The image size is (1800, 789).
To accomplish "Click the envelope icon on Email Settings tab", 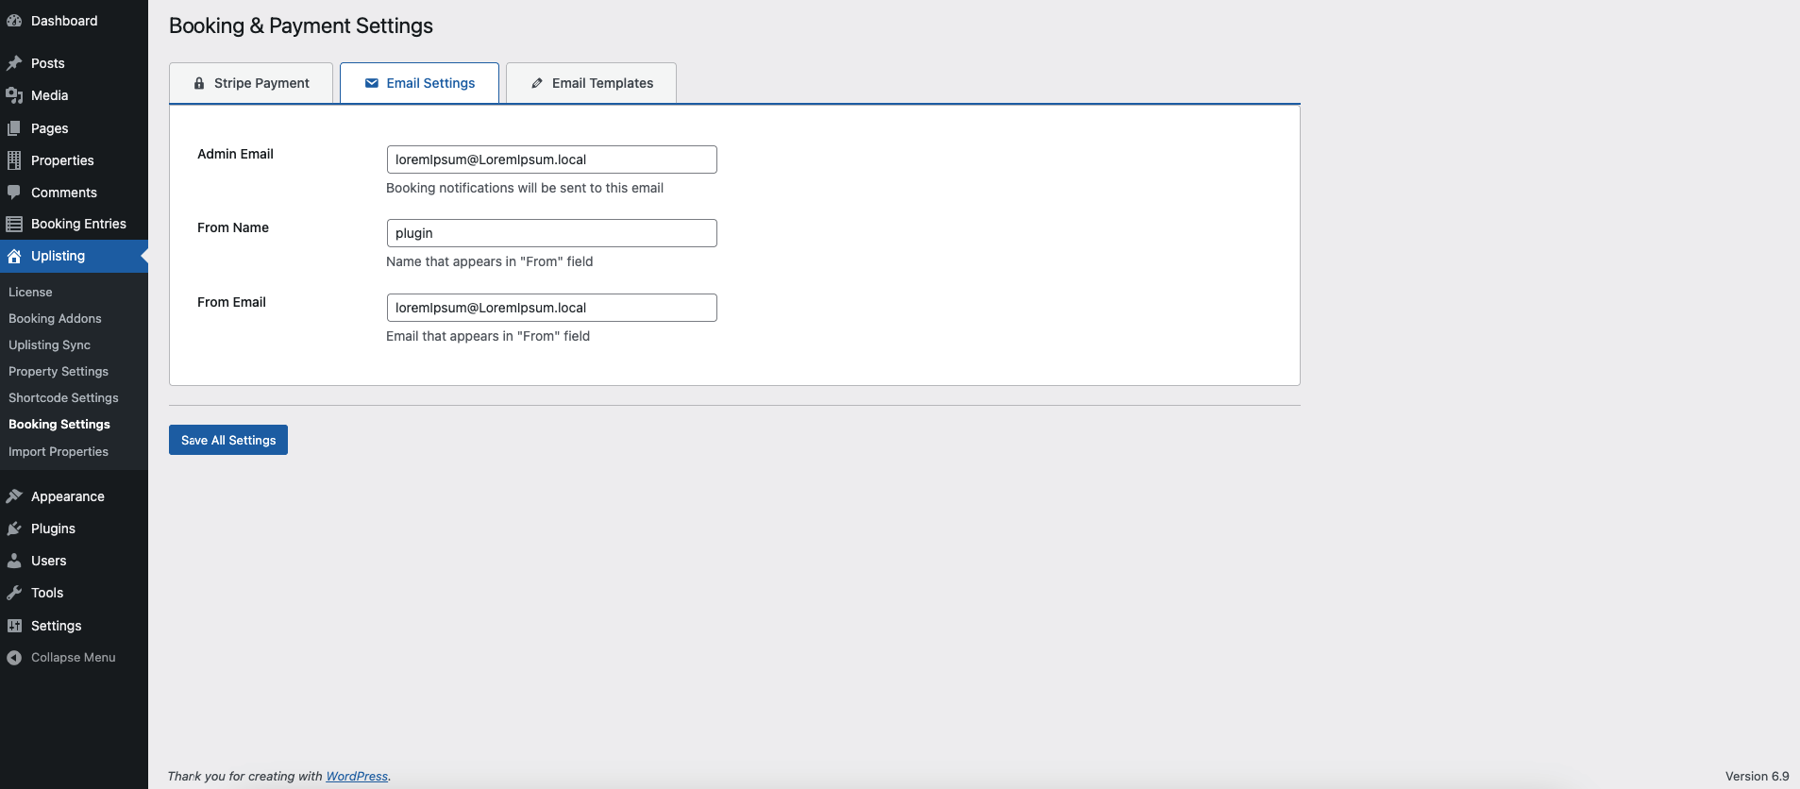I will pyautogui.click(x=372, y=83).
